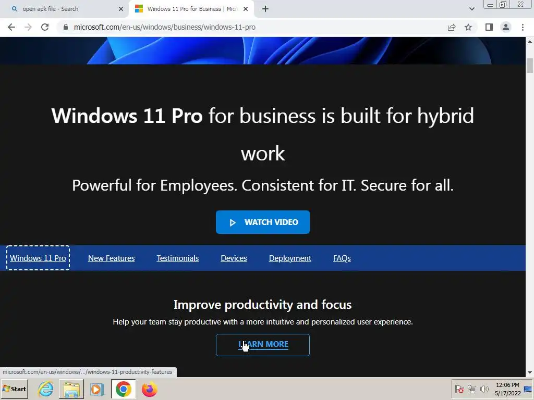Switch to the open apk file - Search tab
This screenshot has height=400, width=534.
click(65, 9)
